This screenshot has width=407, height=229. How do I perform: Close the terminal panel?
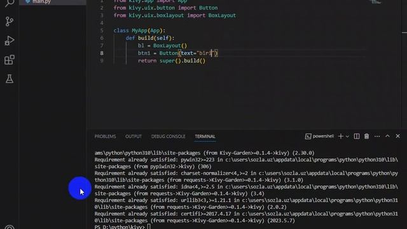(397, 136)
